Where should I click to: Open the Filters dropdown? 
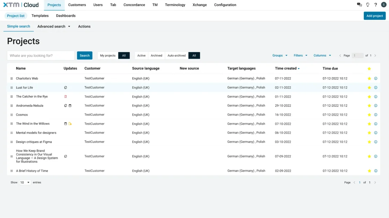pos(300,56)
